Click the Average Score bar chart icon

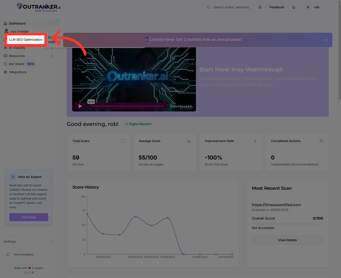(x=189, y=141)
